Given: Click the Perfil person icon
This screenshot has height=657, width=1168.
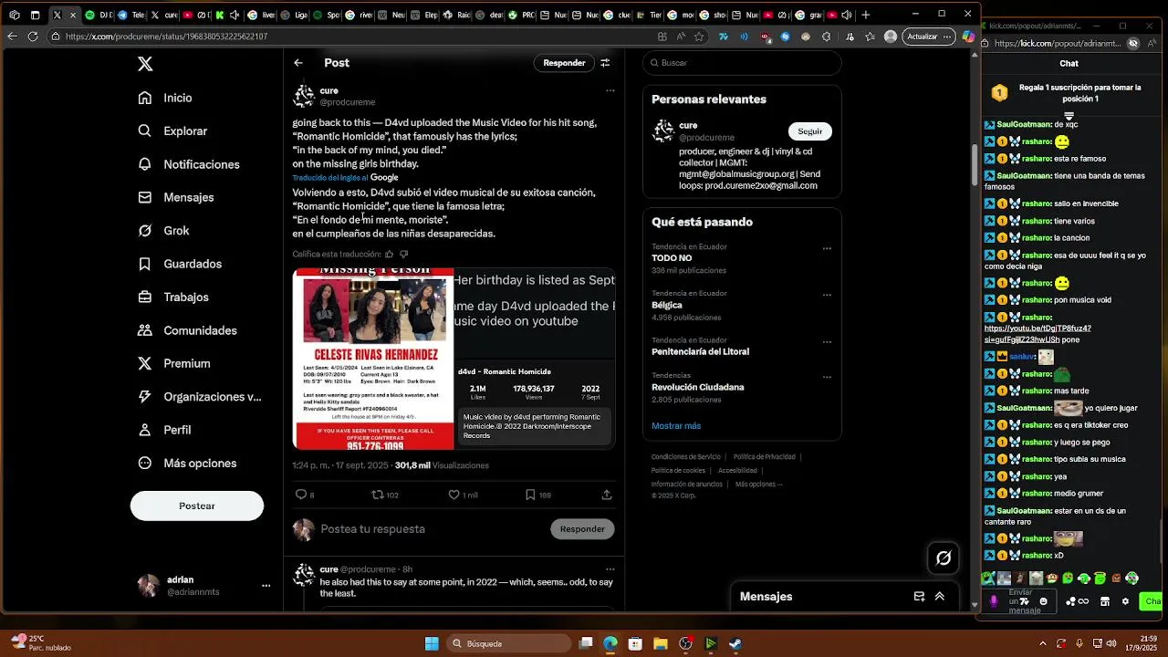Looking at the screenshot, I should click(x=145, y=430).
